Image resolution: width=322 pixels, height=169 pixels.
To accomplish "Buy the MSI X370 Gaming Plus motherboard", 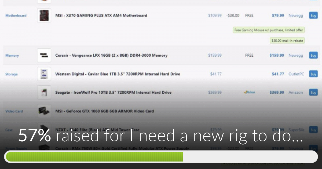I will [x=313, y=15].
